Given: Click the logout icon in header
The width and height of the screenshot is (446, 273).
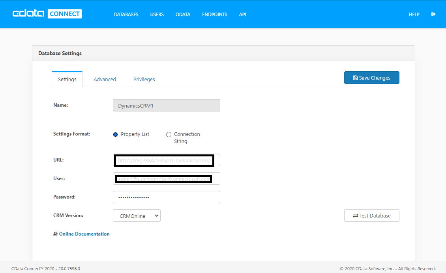Looking at the screenshot, I should click(433, 14).
